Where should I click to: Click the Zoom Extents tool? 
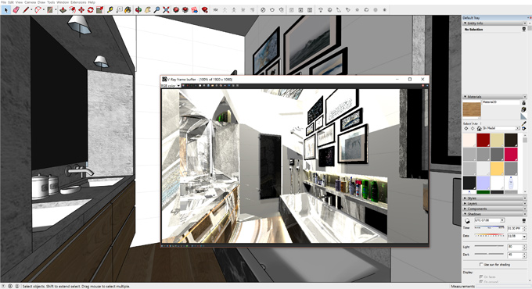166,10
